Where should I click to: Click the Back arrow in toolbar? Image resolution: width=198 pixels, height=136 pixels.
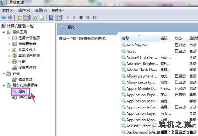click(3, 17)
